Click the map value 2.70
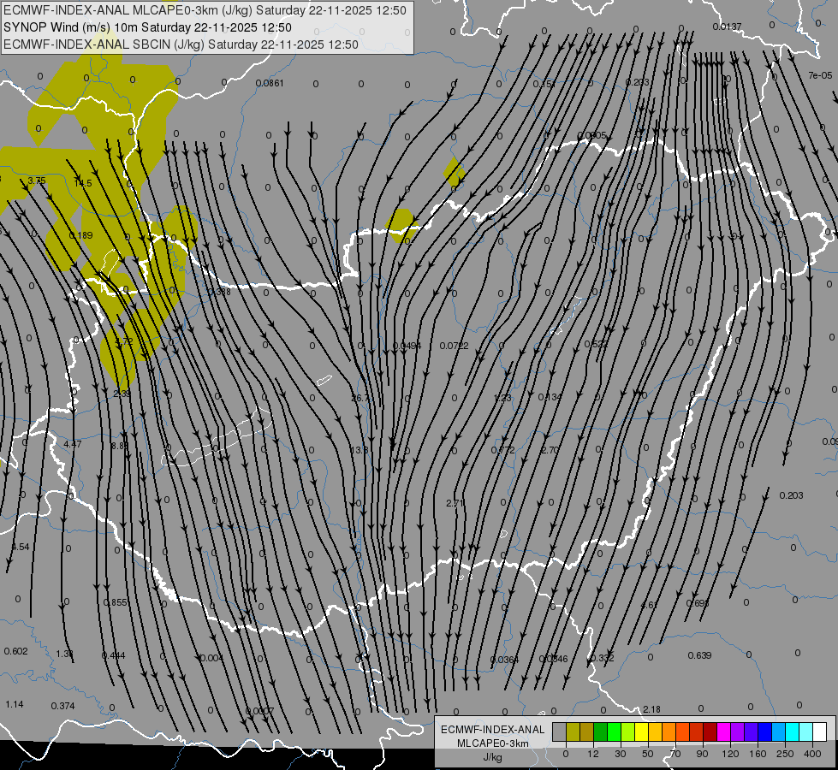Image resolution: width=838 pixels, height=770 pixels. click(550, 450)
